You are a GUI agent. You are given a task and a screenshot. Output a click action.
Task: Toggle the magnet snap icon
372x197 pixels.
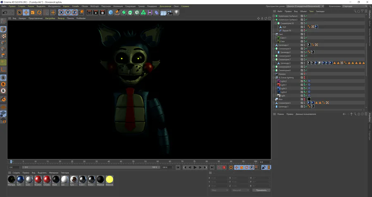[3, 99]
